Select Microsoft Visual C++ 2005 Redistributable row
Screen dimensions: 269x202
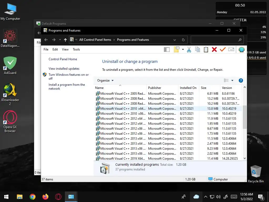[x=168, y=94]
